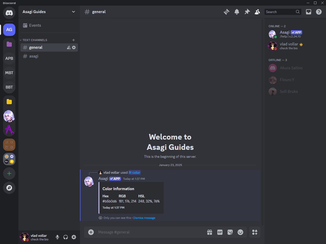Collapse the yellow server folder

[x=9, y=102]
